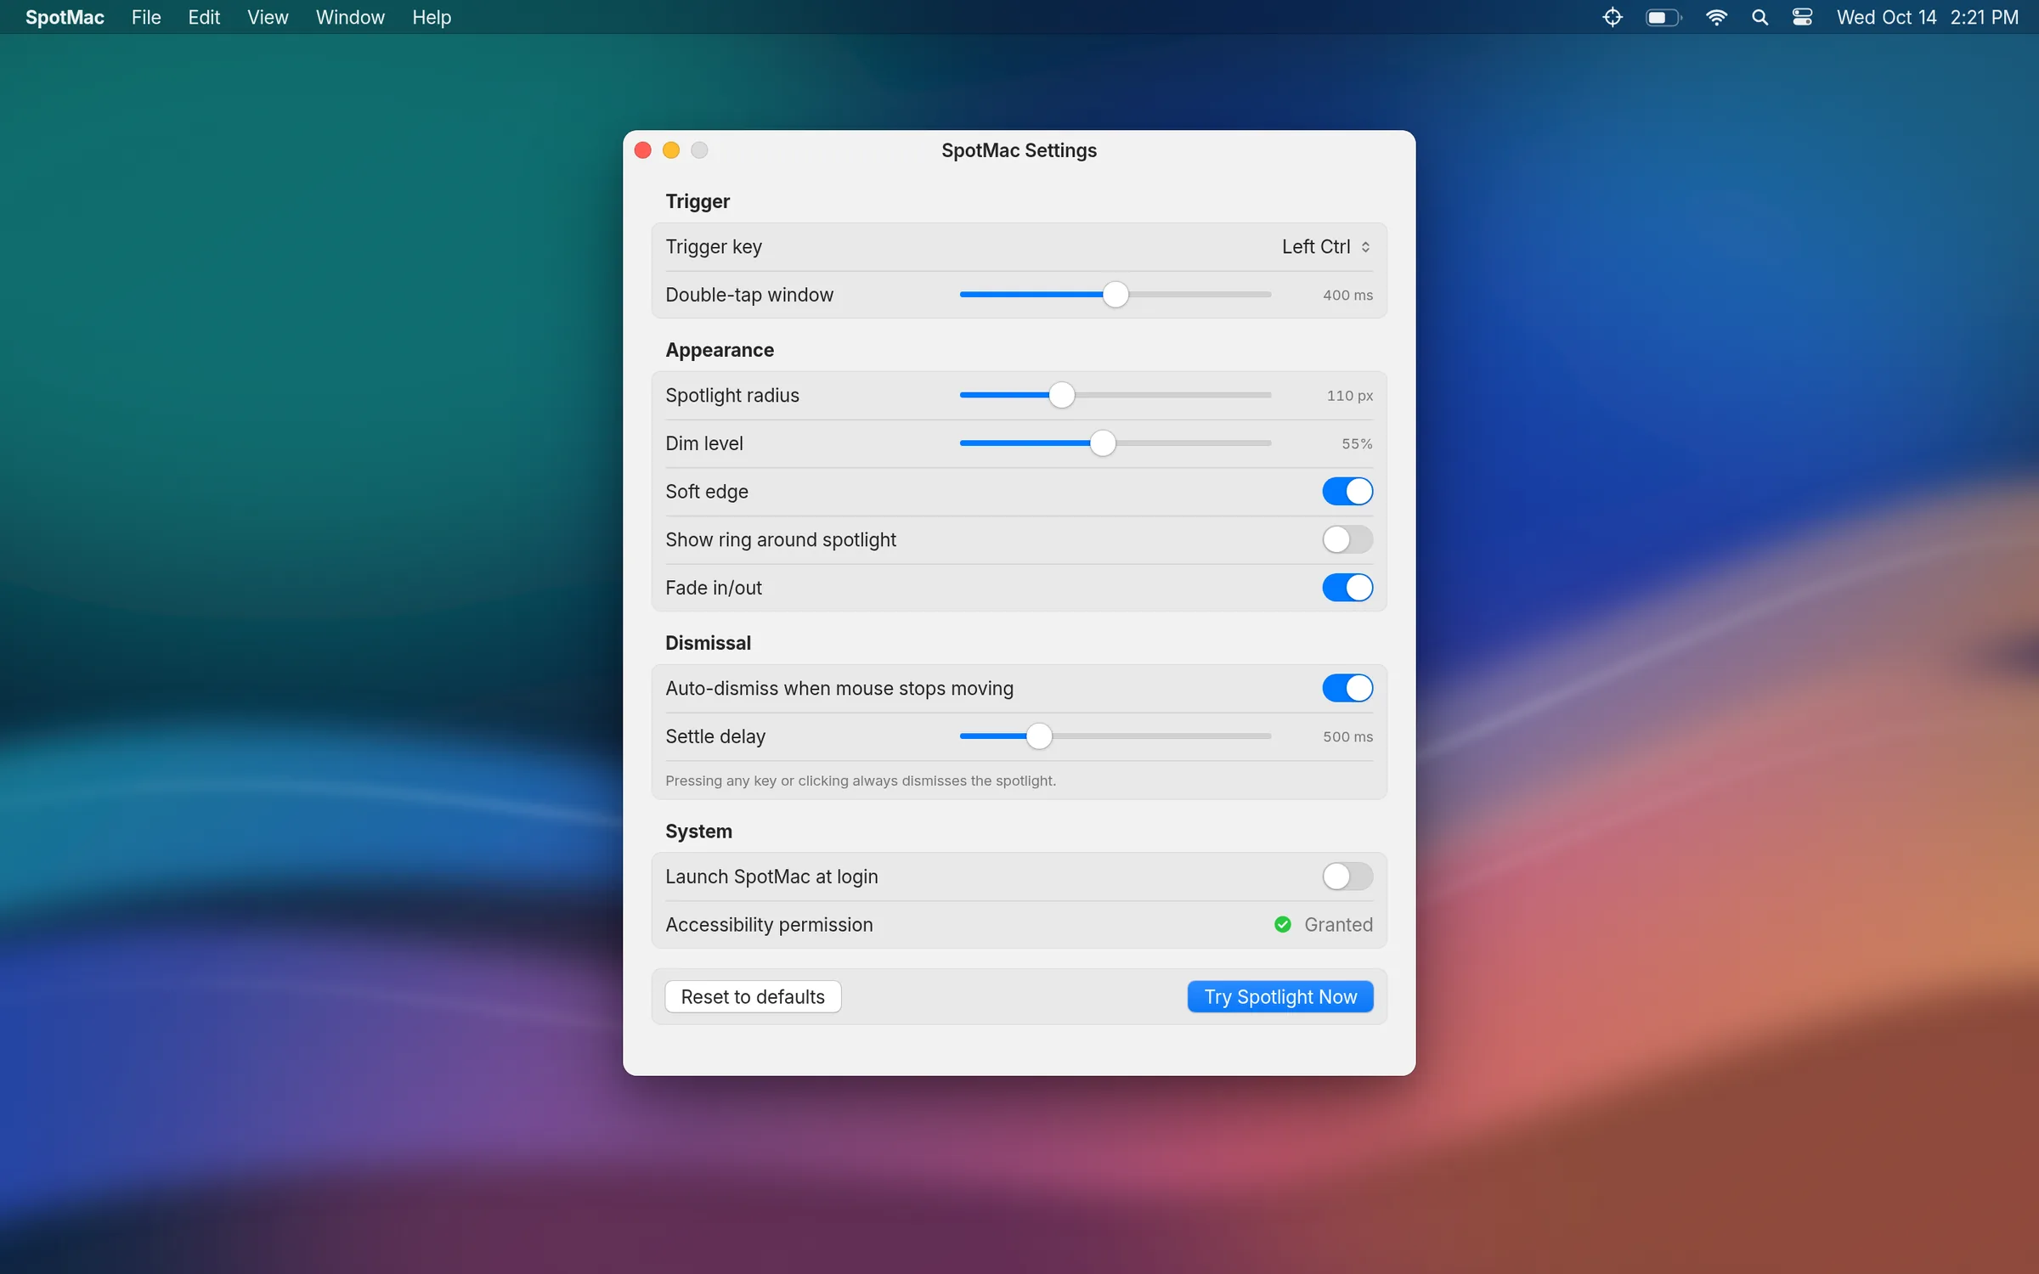Viewport: 2039px width, 1274px height.
Task: Click the Dim level slider thumb
Action: 1102,443
